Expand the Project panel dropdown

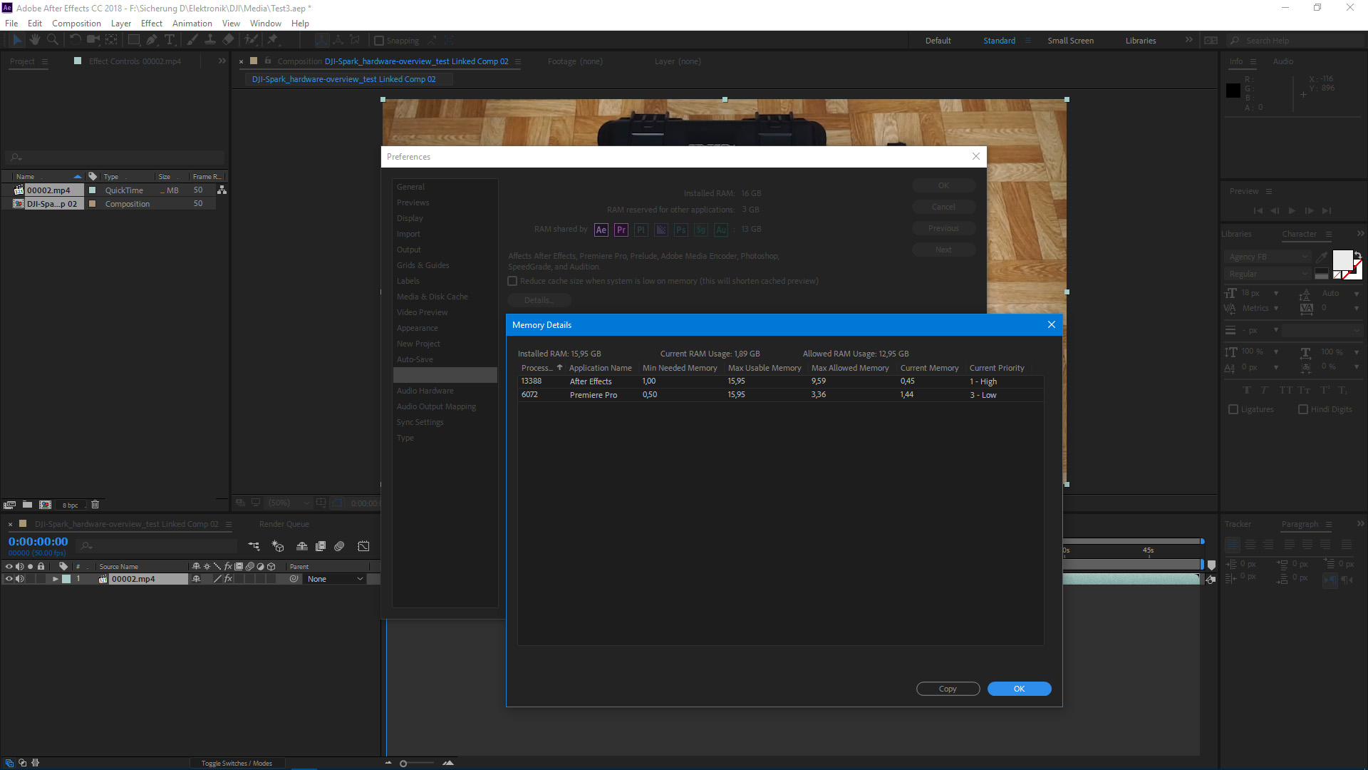click(x=44, y=61)
